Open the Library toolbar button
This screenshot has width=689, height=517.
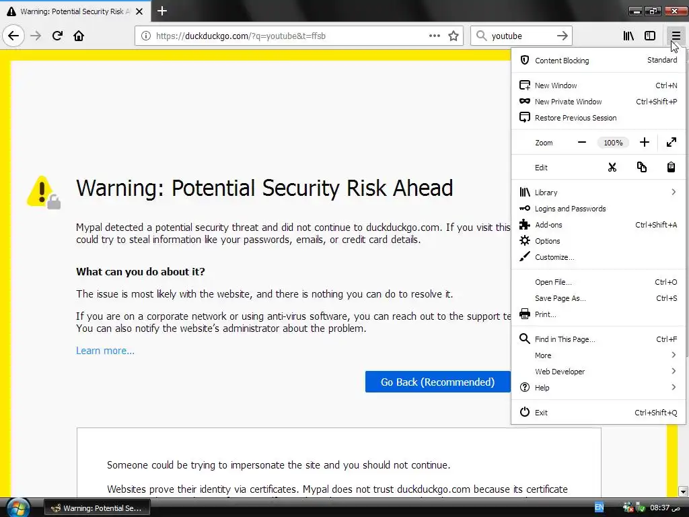coord(628,36)
